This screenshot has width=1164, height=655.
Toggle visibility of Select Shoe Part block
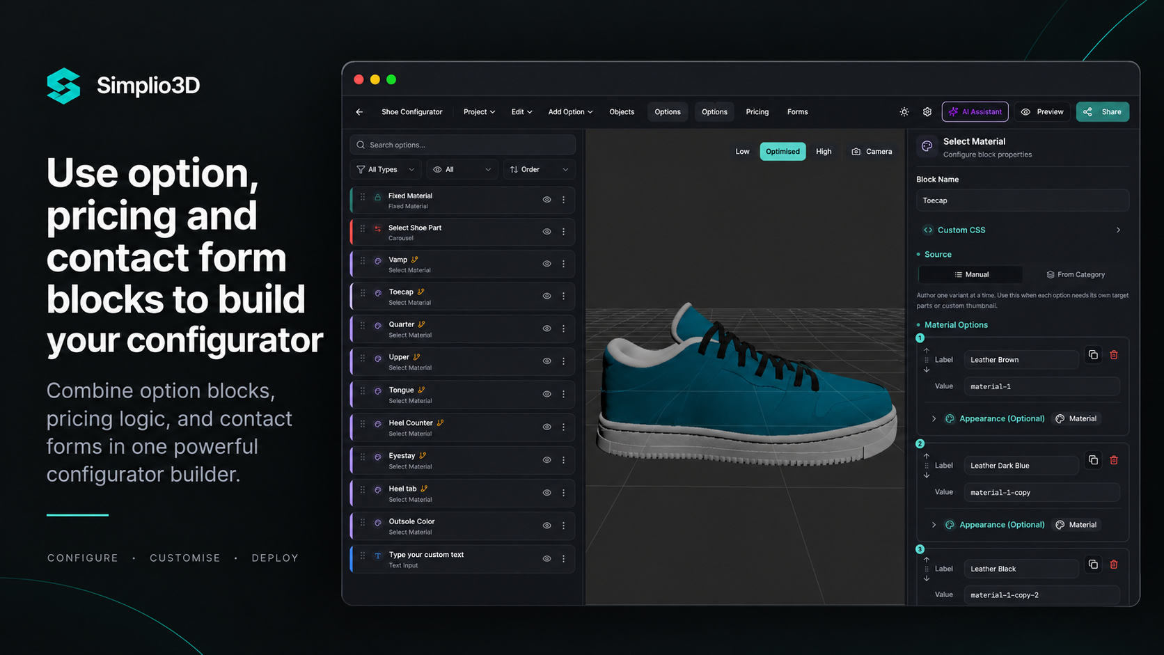coord(547,232)
